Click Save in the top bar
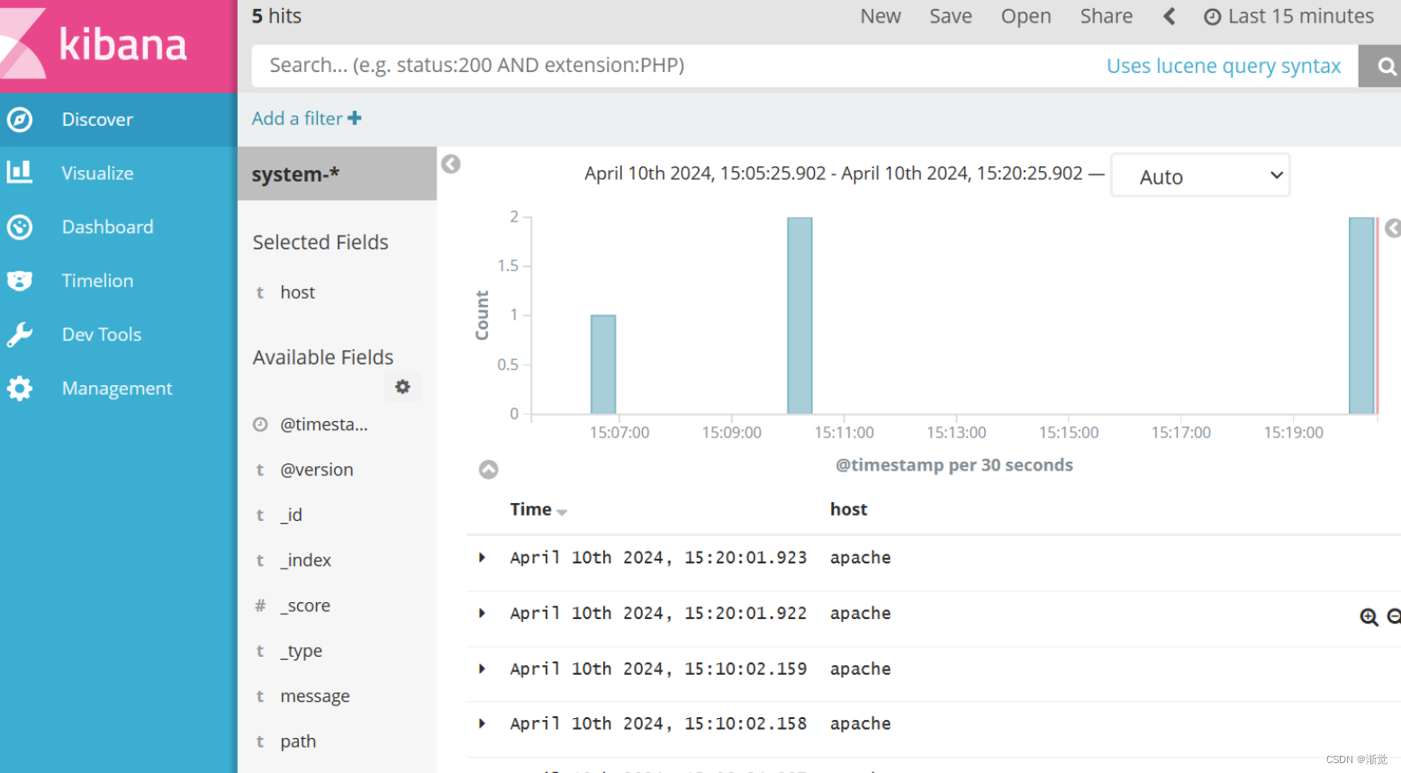This screenshot has width=1401, height=773. 951,16
